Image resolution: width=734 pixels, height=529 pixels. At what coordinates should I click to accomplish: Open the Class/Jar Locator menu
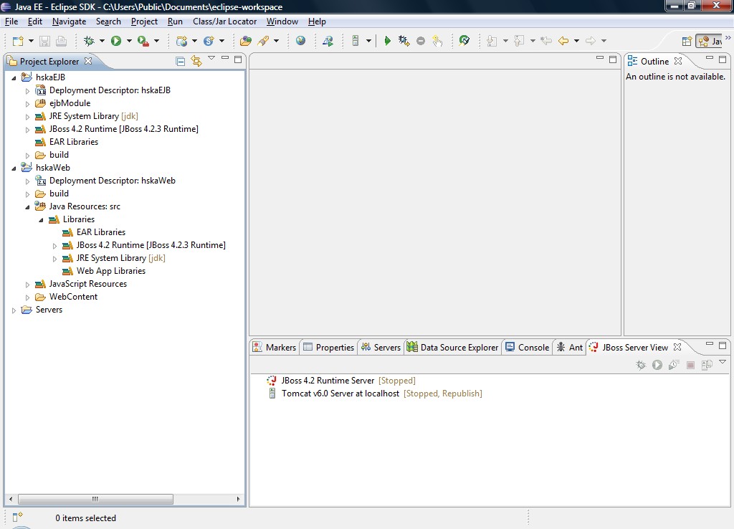(x=224, y=22)
